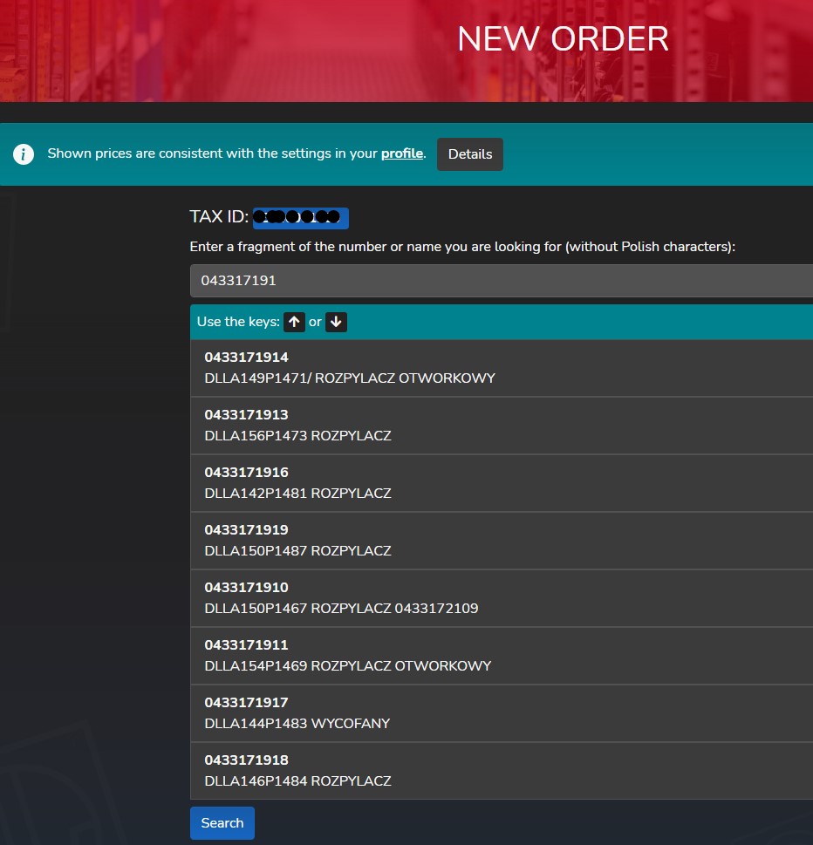Open the Details button
The height and width of the screenshot is (845, 813).
point(470,154)
